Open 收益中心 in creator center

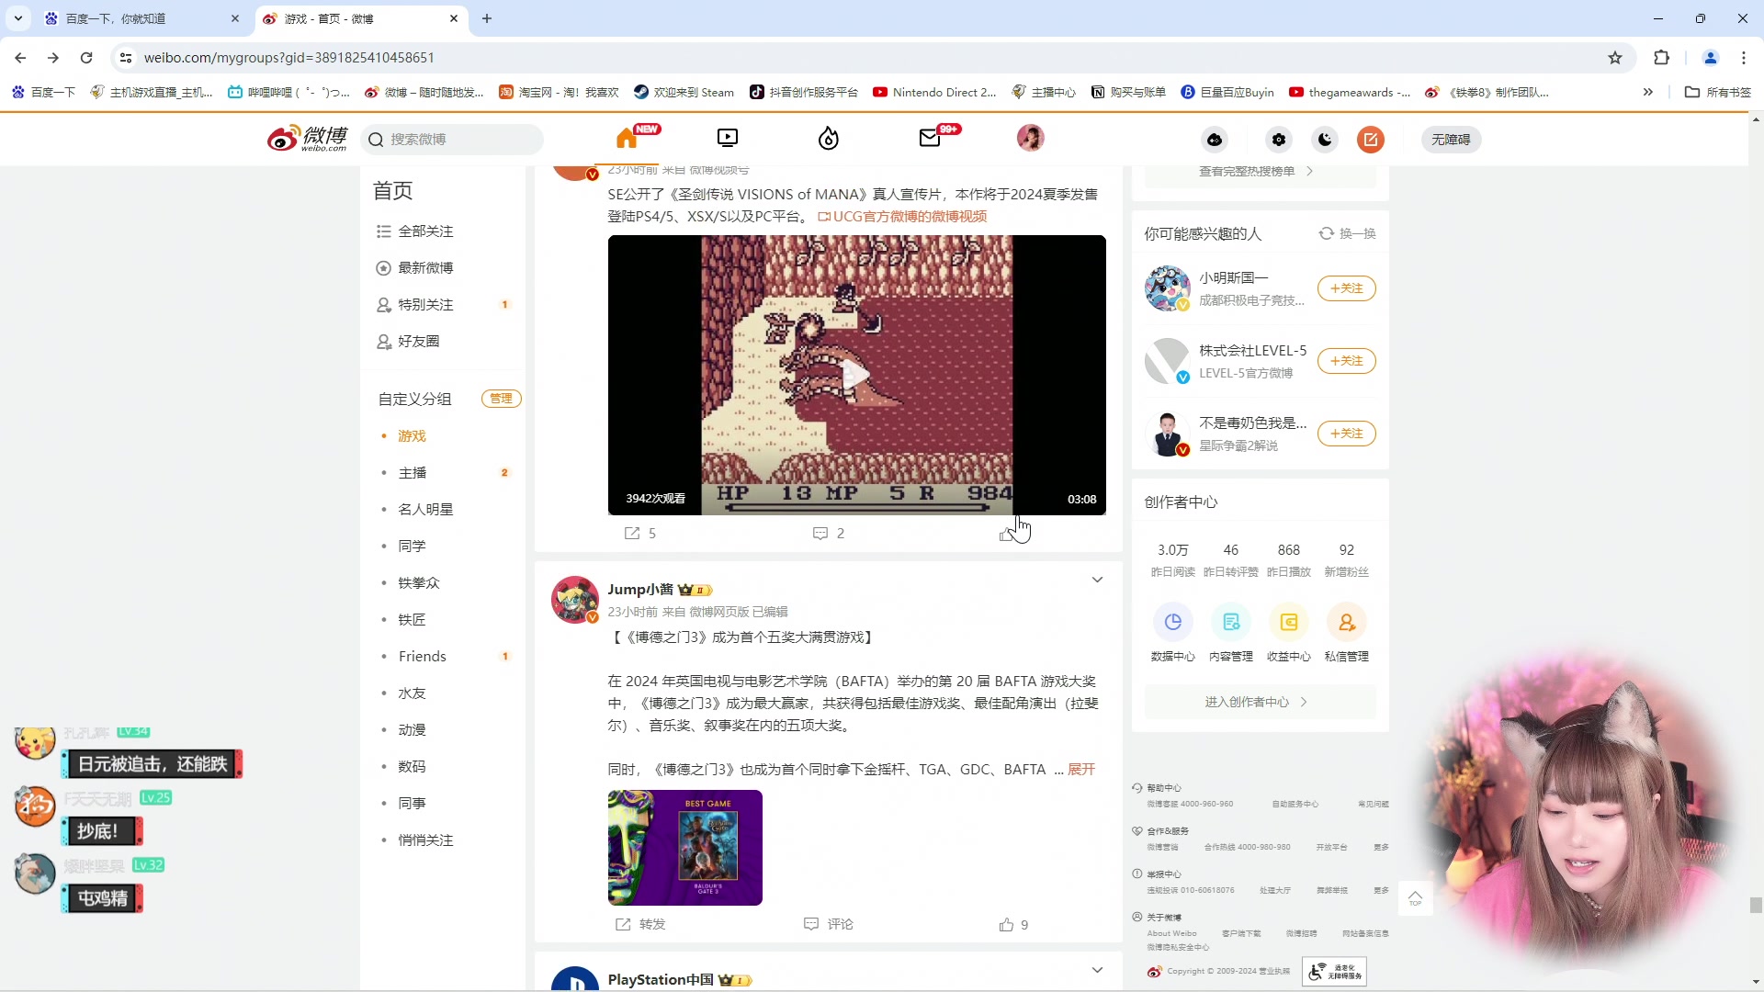1289,633
